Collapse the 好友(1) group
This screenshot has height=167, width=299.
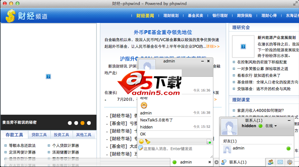click(x=230, y=141)
